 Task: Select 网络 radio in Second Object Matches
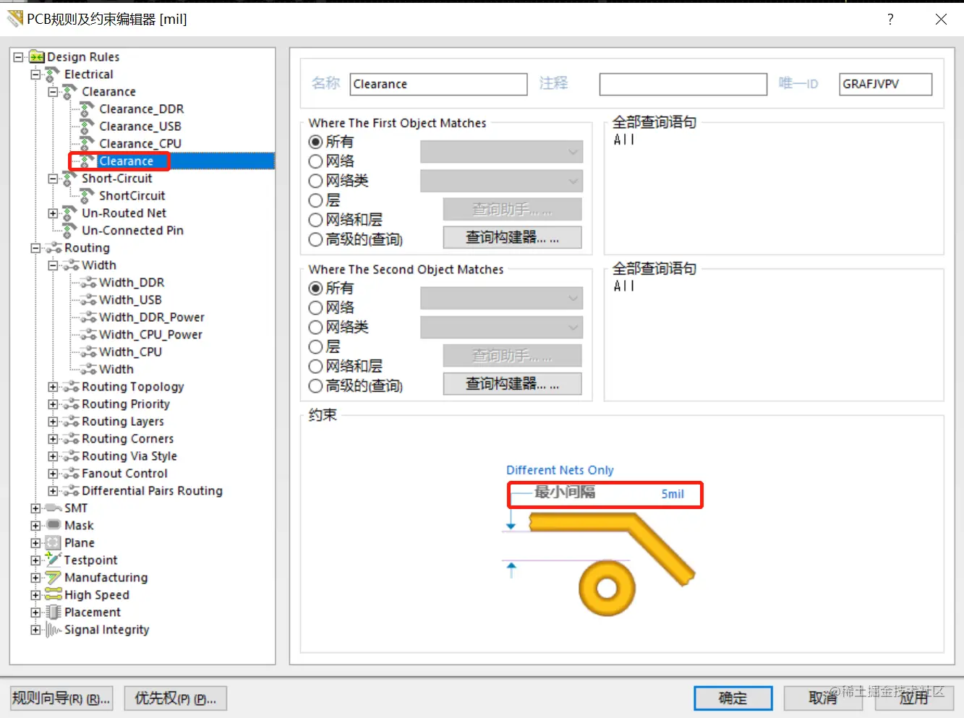[315, 308]
